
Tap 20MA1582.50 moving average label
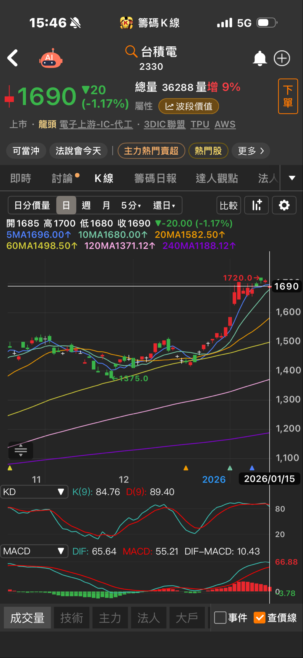pos(190,235)
